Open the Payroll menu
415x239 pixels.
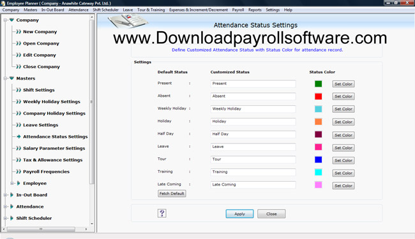[x=238, y=10]
